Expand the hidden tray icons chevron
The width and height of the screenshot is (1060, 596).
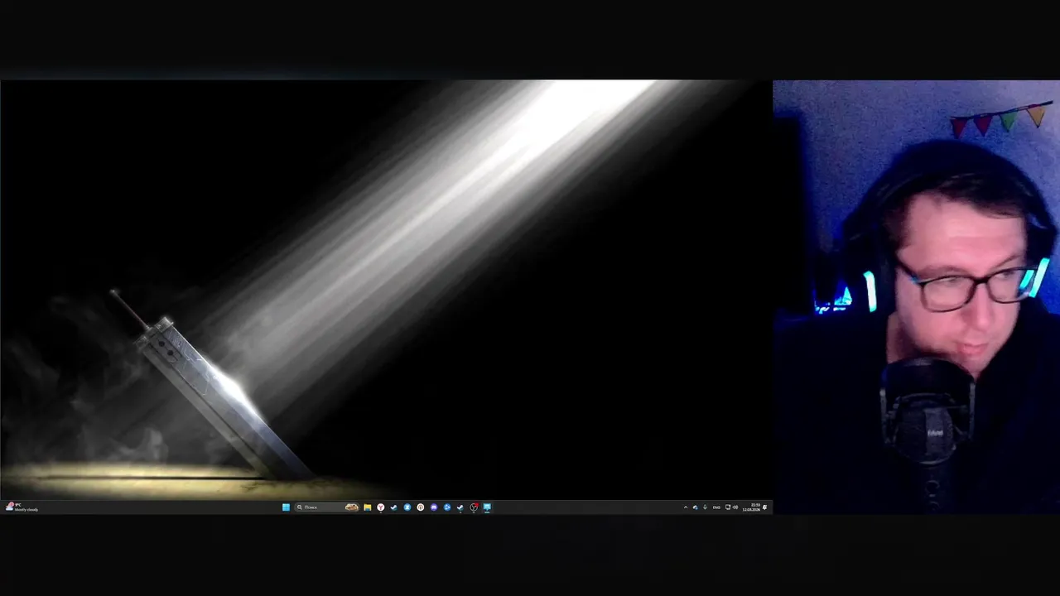[686, 507]
